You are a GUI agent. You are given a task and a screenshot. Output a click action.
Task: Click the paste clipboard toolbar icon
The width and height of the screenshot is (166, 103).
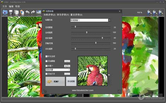(22, 12)
